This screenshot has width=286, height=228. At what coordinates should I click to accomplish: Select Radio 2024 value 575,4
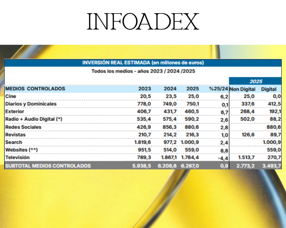click(169, 119)
